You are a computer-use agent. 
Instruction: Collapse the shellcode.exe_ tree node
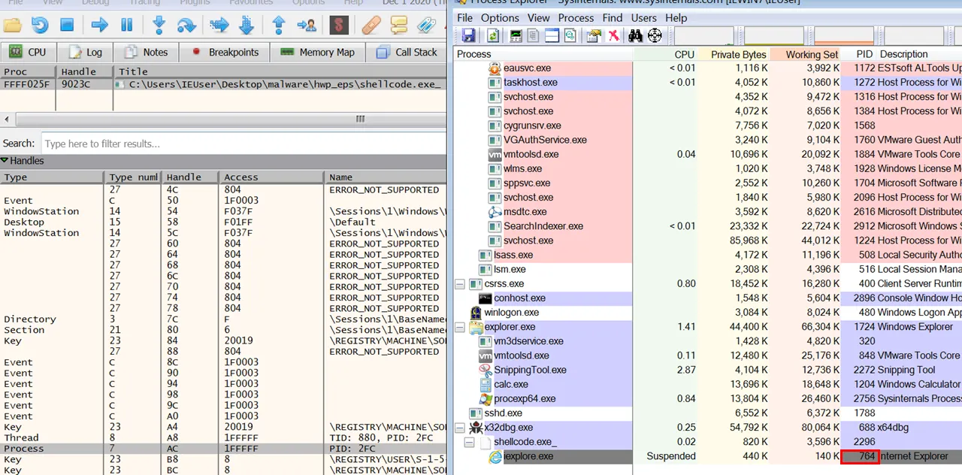click(470, 442)
